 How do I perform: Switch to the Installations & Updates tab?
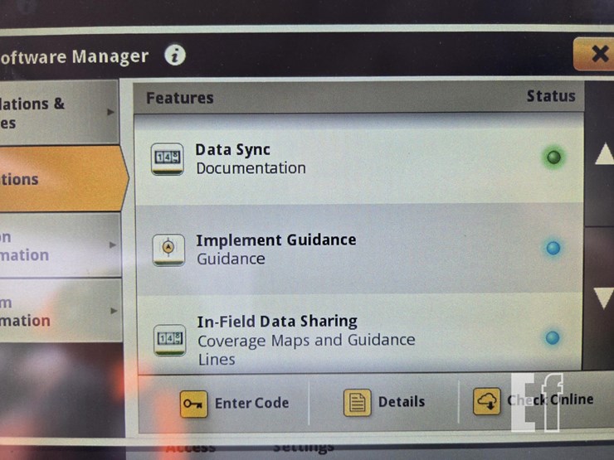tap(50, 114)
